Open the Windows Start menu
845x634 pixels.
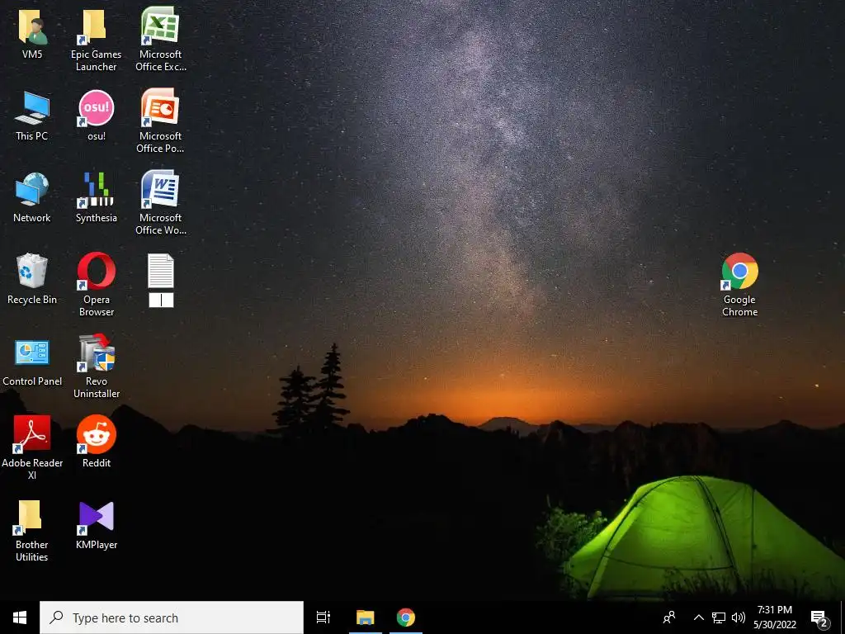point(20,617)
